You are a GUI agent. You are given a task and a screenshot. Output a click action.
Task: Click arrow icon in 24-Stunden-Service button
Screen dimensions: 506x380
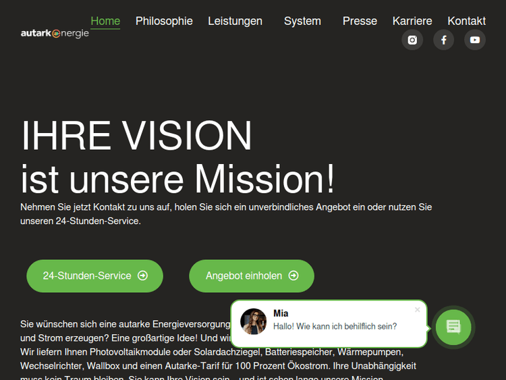142,275
